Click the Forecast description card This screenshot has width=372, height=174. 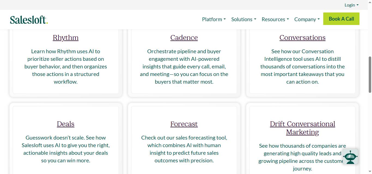184,149
